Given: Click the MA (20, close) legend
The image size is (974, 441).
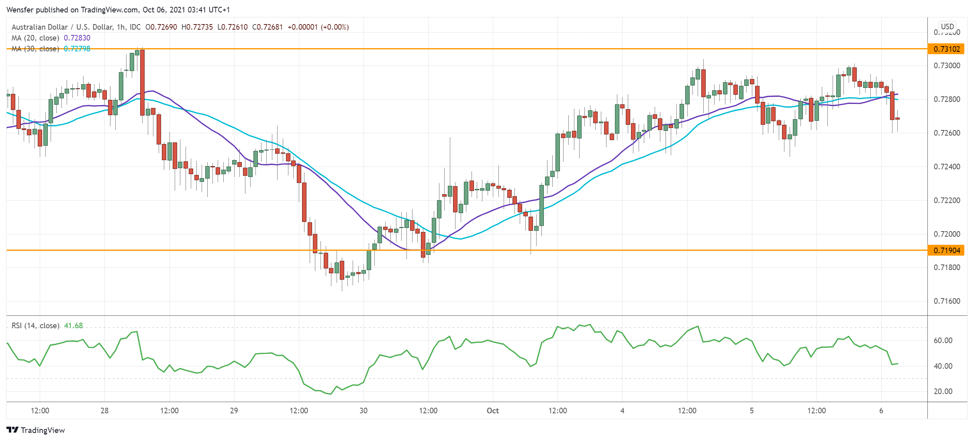Looking at the screenshot, I should pos(35,38).
